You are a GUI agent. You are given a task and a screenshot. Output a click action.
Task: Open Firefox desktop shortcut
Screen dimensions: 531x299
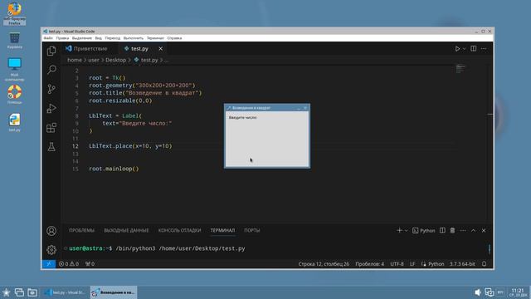[x=15, y=13]
